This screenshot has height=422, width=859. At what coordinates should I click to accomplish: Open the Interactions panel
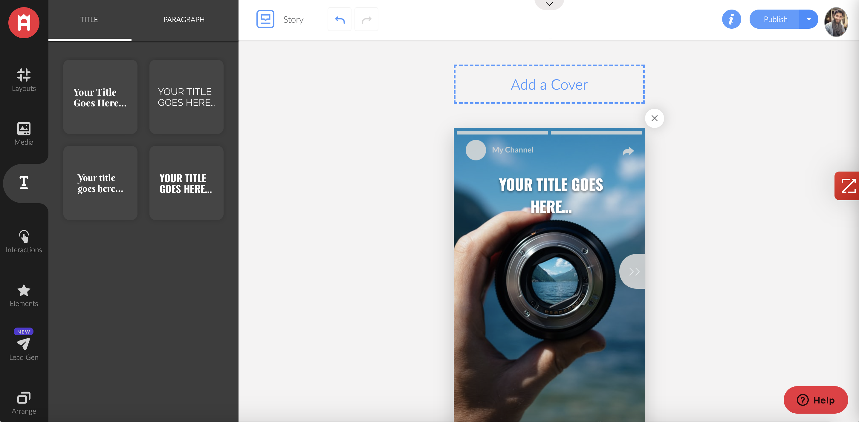coord(24,241)
